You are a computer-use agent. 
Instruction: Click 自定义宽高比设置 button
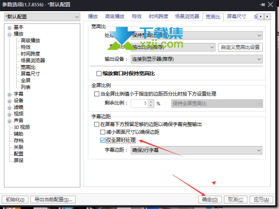point(240,47)
